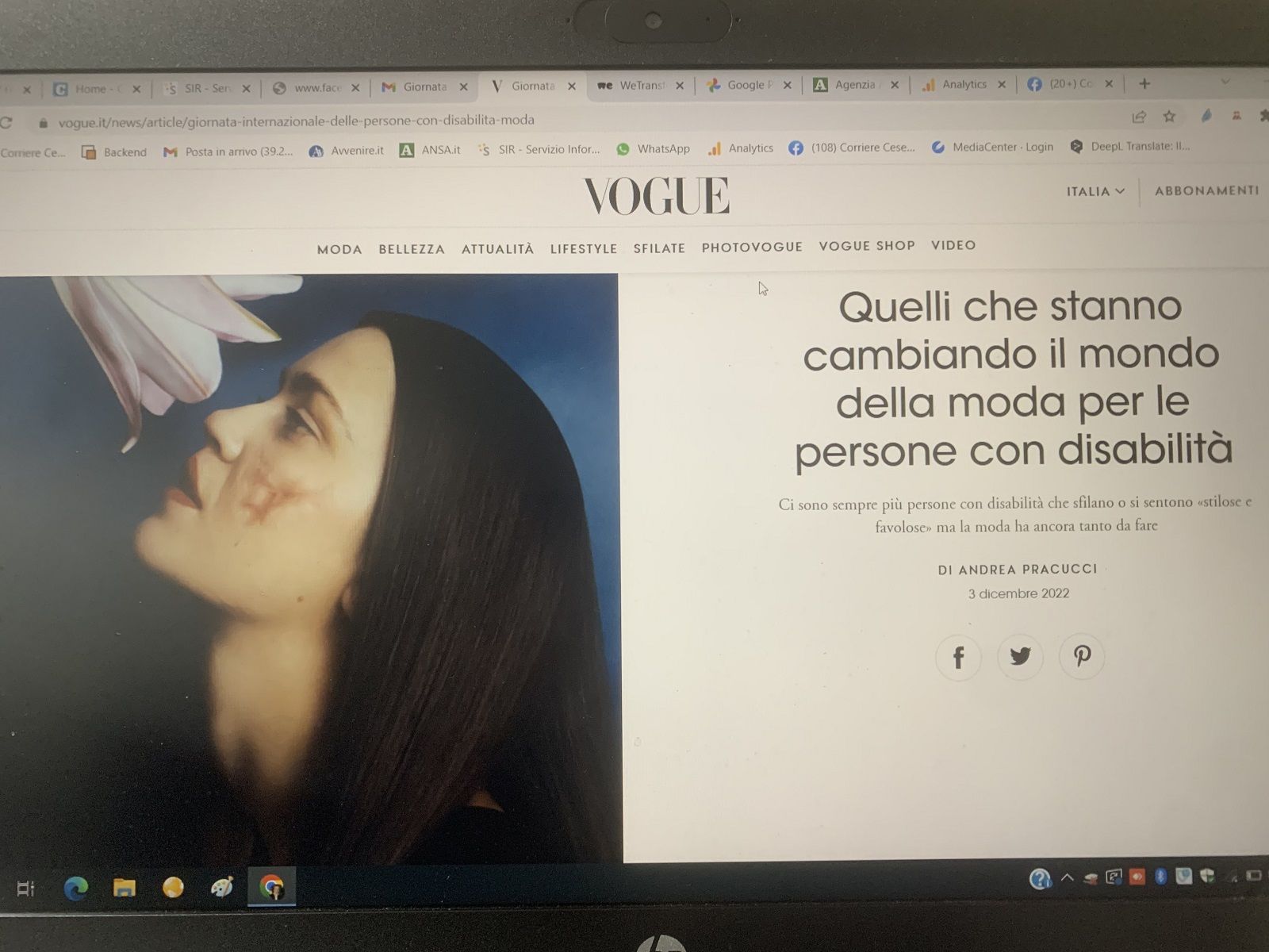Open Microsoft Edge from taskbar
The height and width of the screenshot is (952, 1269).
76,889
